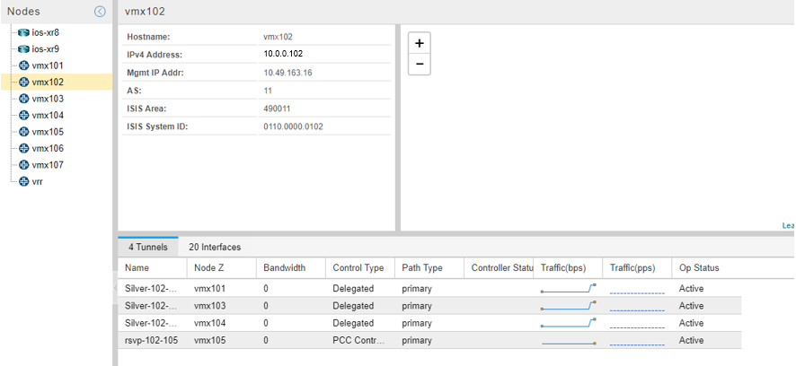Click the vmx103 node icon
Viewport: 796px width, 366px height.
pyautogui.click(x=23, y=99)
